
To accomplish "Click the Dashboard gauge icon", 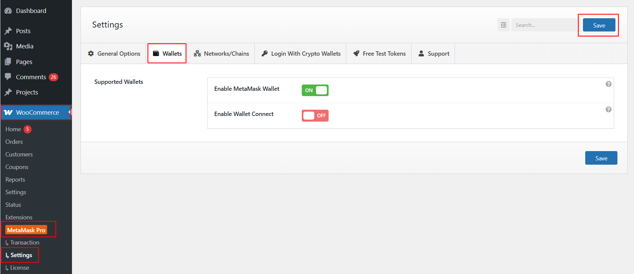I will (8, 11).
